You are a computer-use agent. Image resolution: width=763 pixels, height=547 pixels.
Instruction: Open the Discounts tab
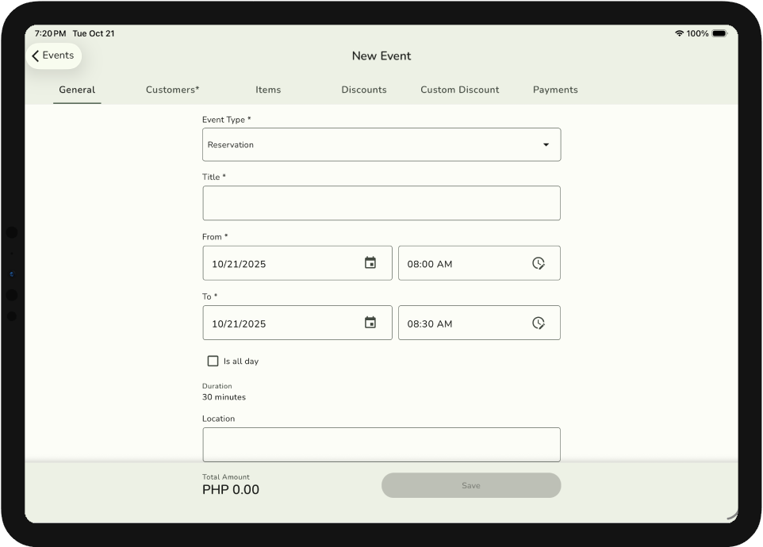click(x=364, y=90)
